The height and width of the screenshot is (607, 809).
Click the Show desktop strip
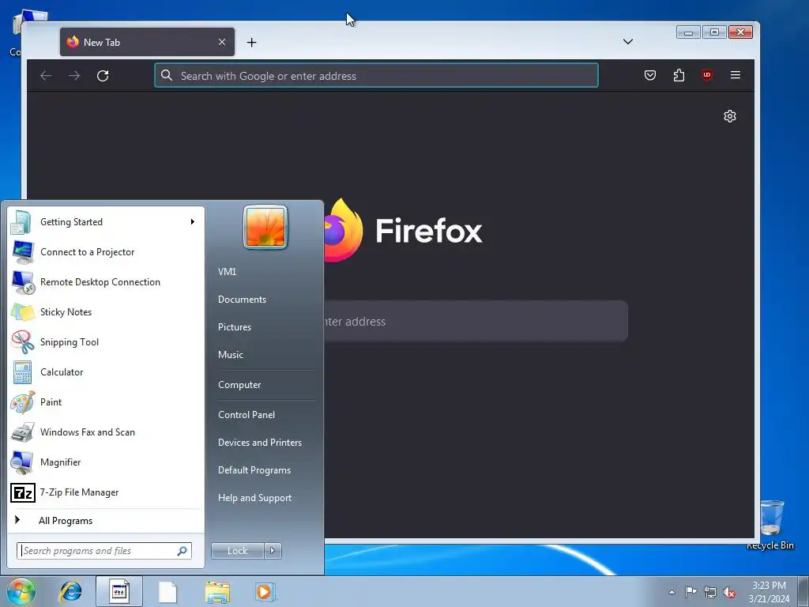pyautogui.click(x=803, y=592)
